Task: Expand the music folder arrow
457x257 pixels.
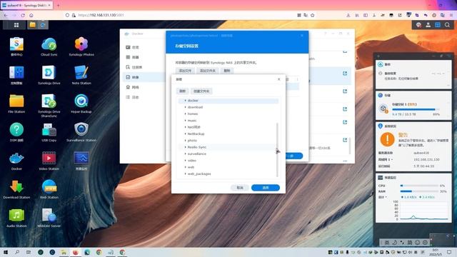Action: [x=185, y=121]
